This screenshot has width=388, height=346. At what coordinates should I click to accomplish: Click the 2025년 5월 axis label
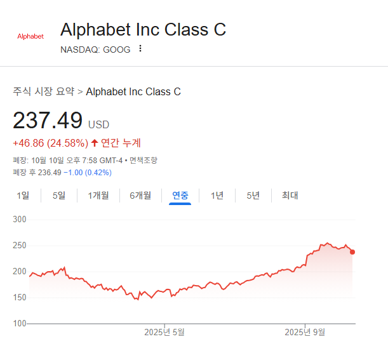click(164, 332)
